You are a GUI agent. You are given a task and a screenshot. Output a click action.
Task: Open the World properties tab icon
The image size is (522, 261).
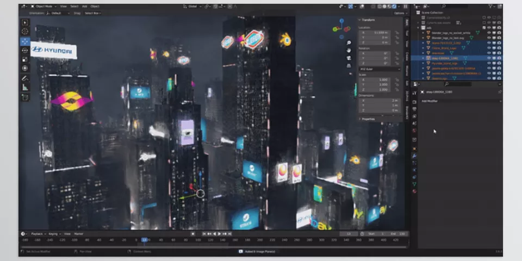pyautogui.click(x=414, y=130)
